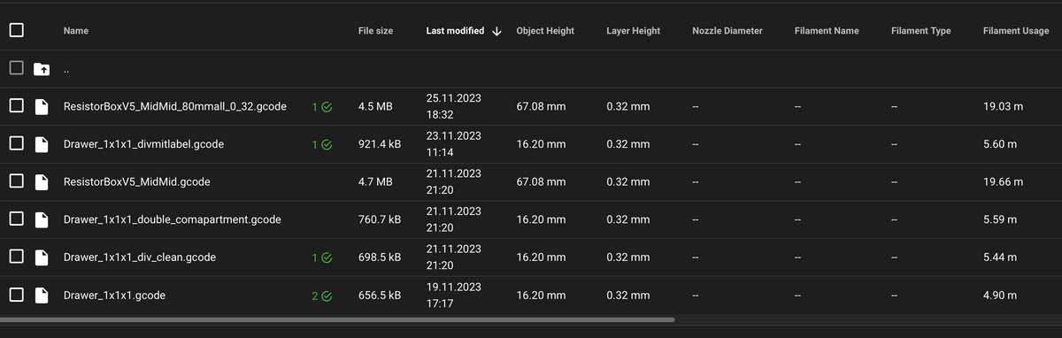This screenshot has height=338, width=1062.
Task: Click the 760.7 kB file size cell
Action: pyautogui.click(x=379, y=219)
